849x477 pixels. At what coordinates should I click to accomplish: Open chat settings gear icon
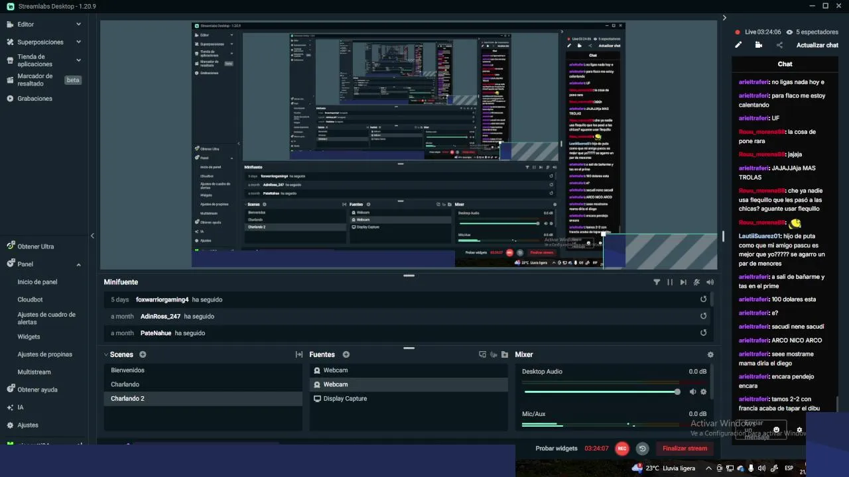(x=799, y=430)
